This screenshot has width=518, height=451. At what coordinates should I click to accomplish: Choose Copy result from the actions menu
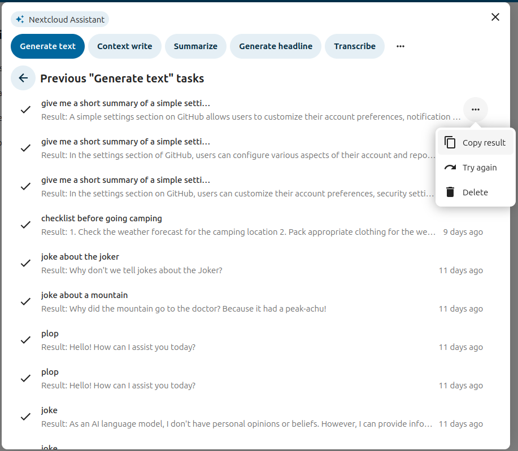pos(484,143)
